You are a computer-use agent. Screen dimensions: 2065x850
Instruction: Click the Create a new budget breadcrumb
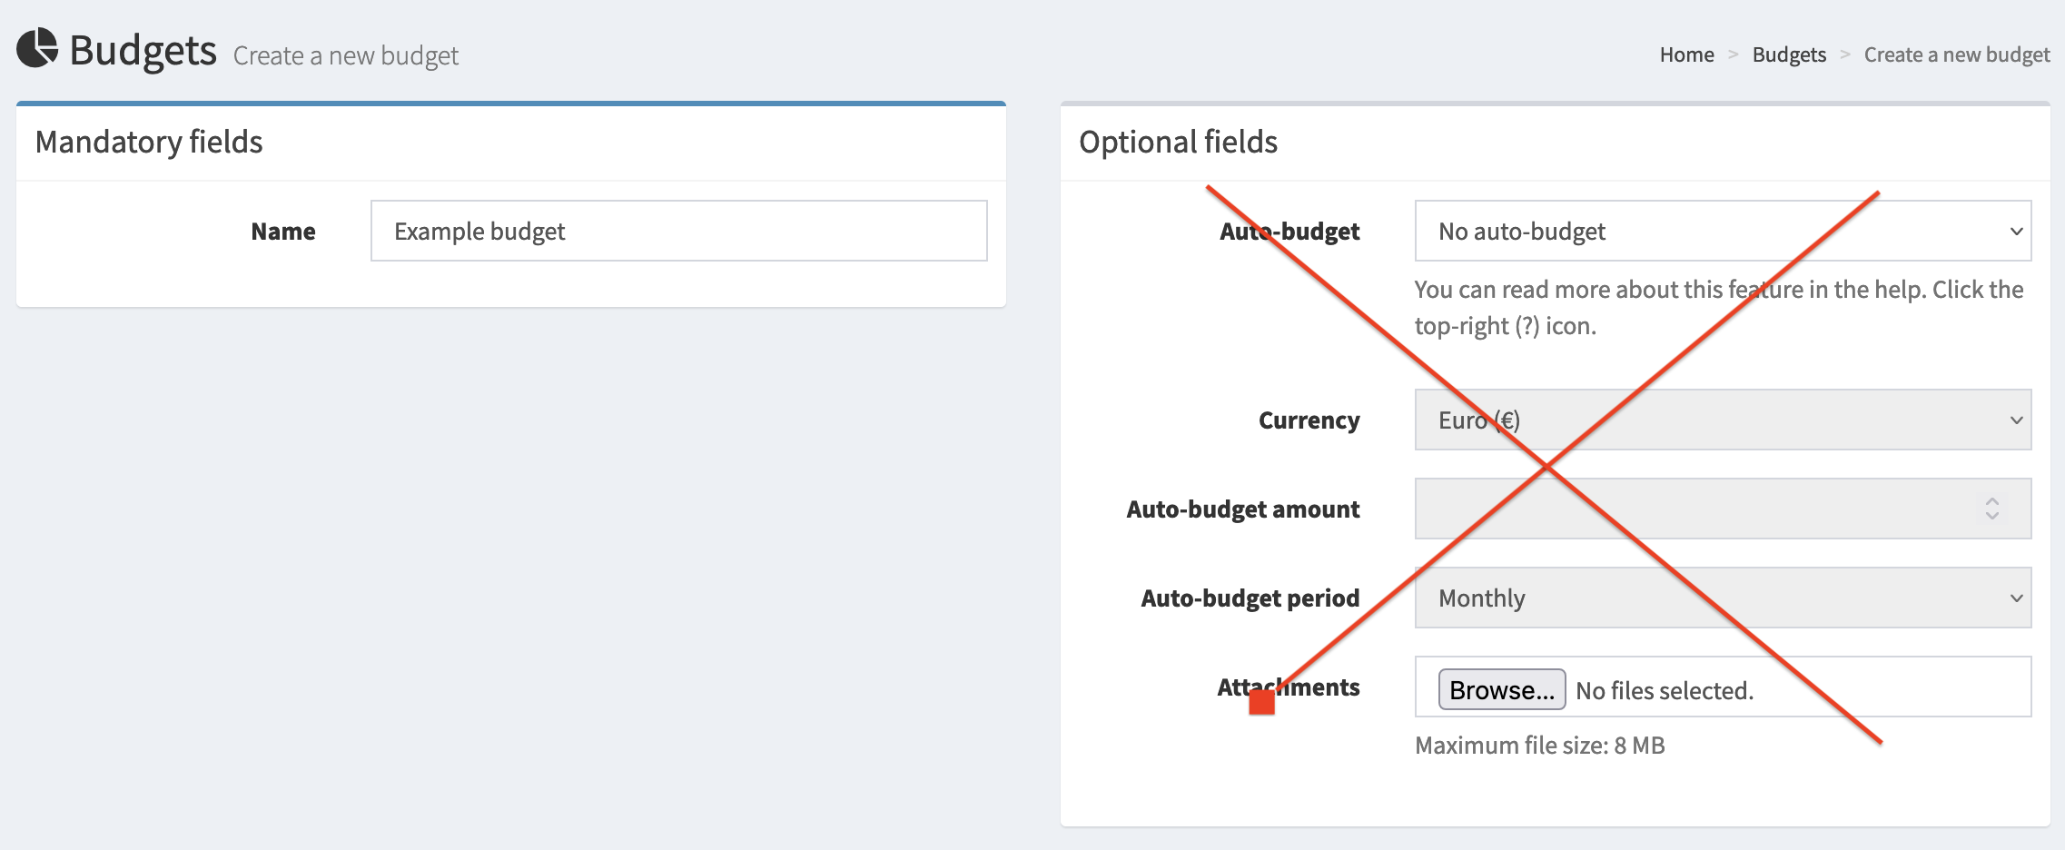pyautogui.click(x=1956, y=54)
